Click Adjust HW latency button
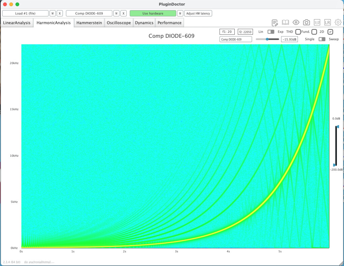The width and height of the screenshot is (344, 266). click(x=198, y=13)
